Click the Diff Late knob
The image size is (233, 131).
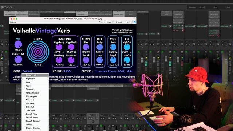click(99, 60)
